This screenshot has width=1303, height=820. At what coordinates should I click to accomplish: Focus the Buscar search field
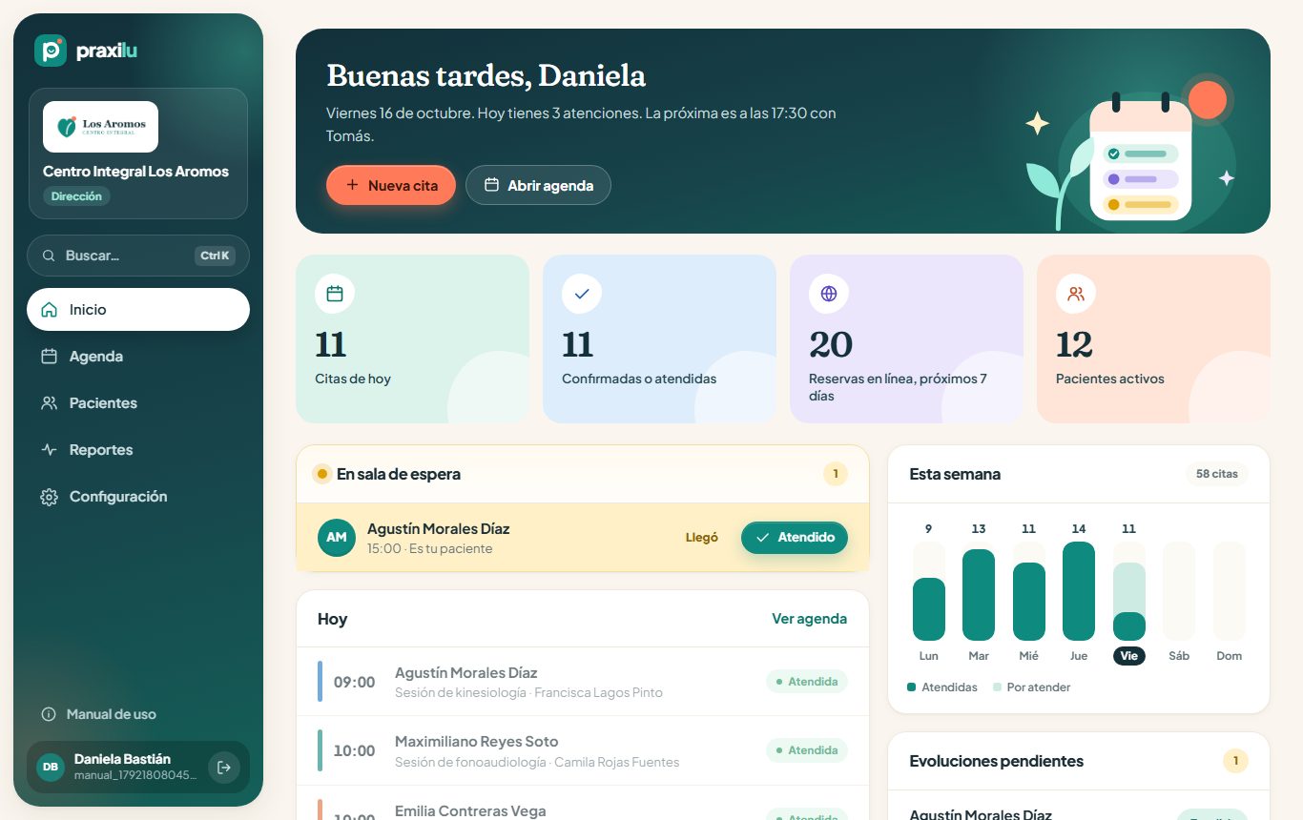[x=138, y=256]
